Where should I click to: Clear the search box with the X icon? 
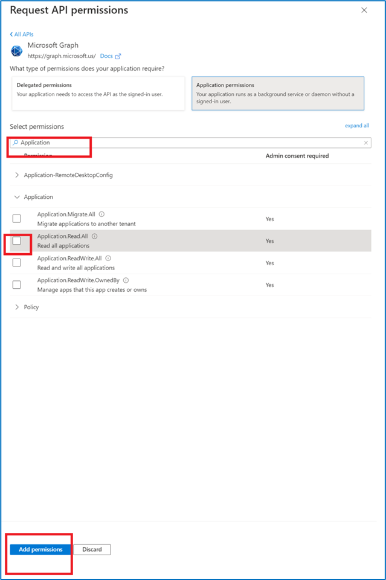365,143
